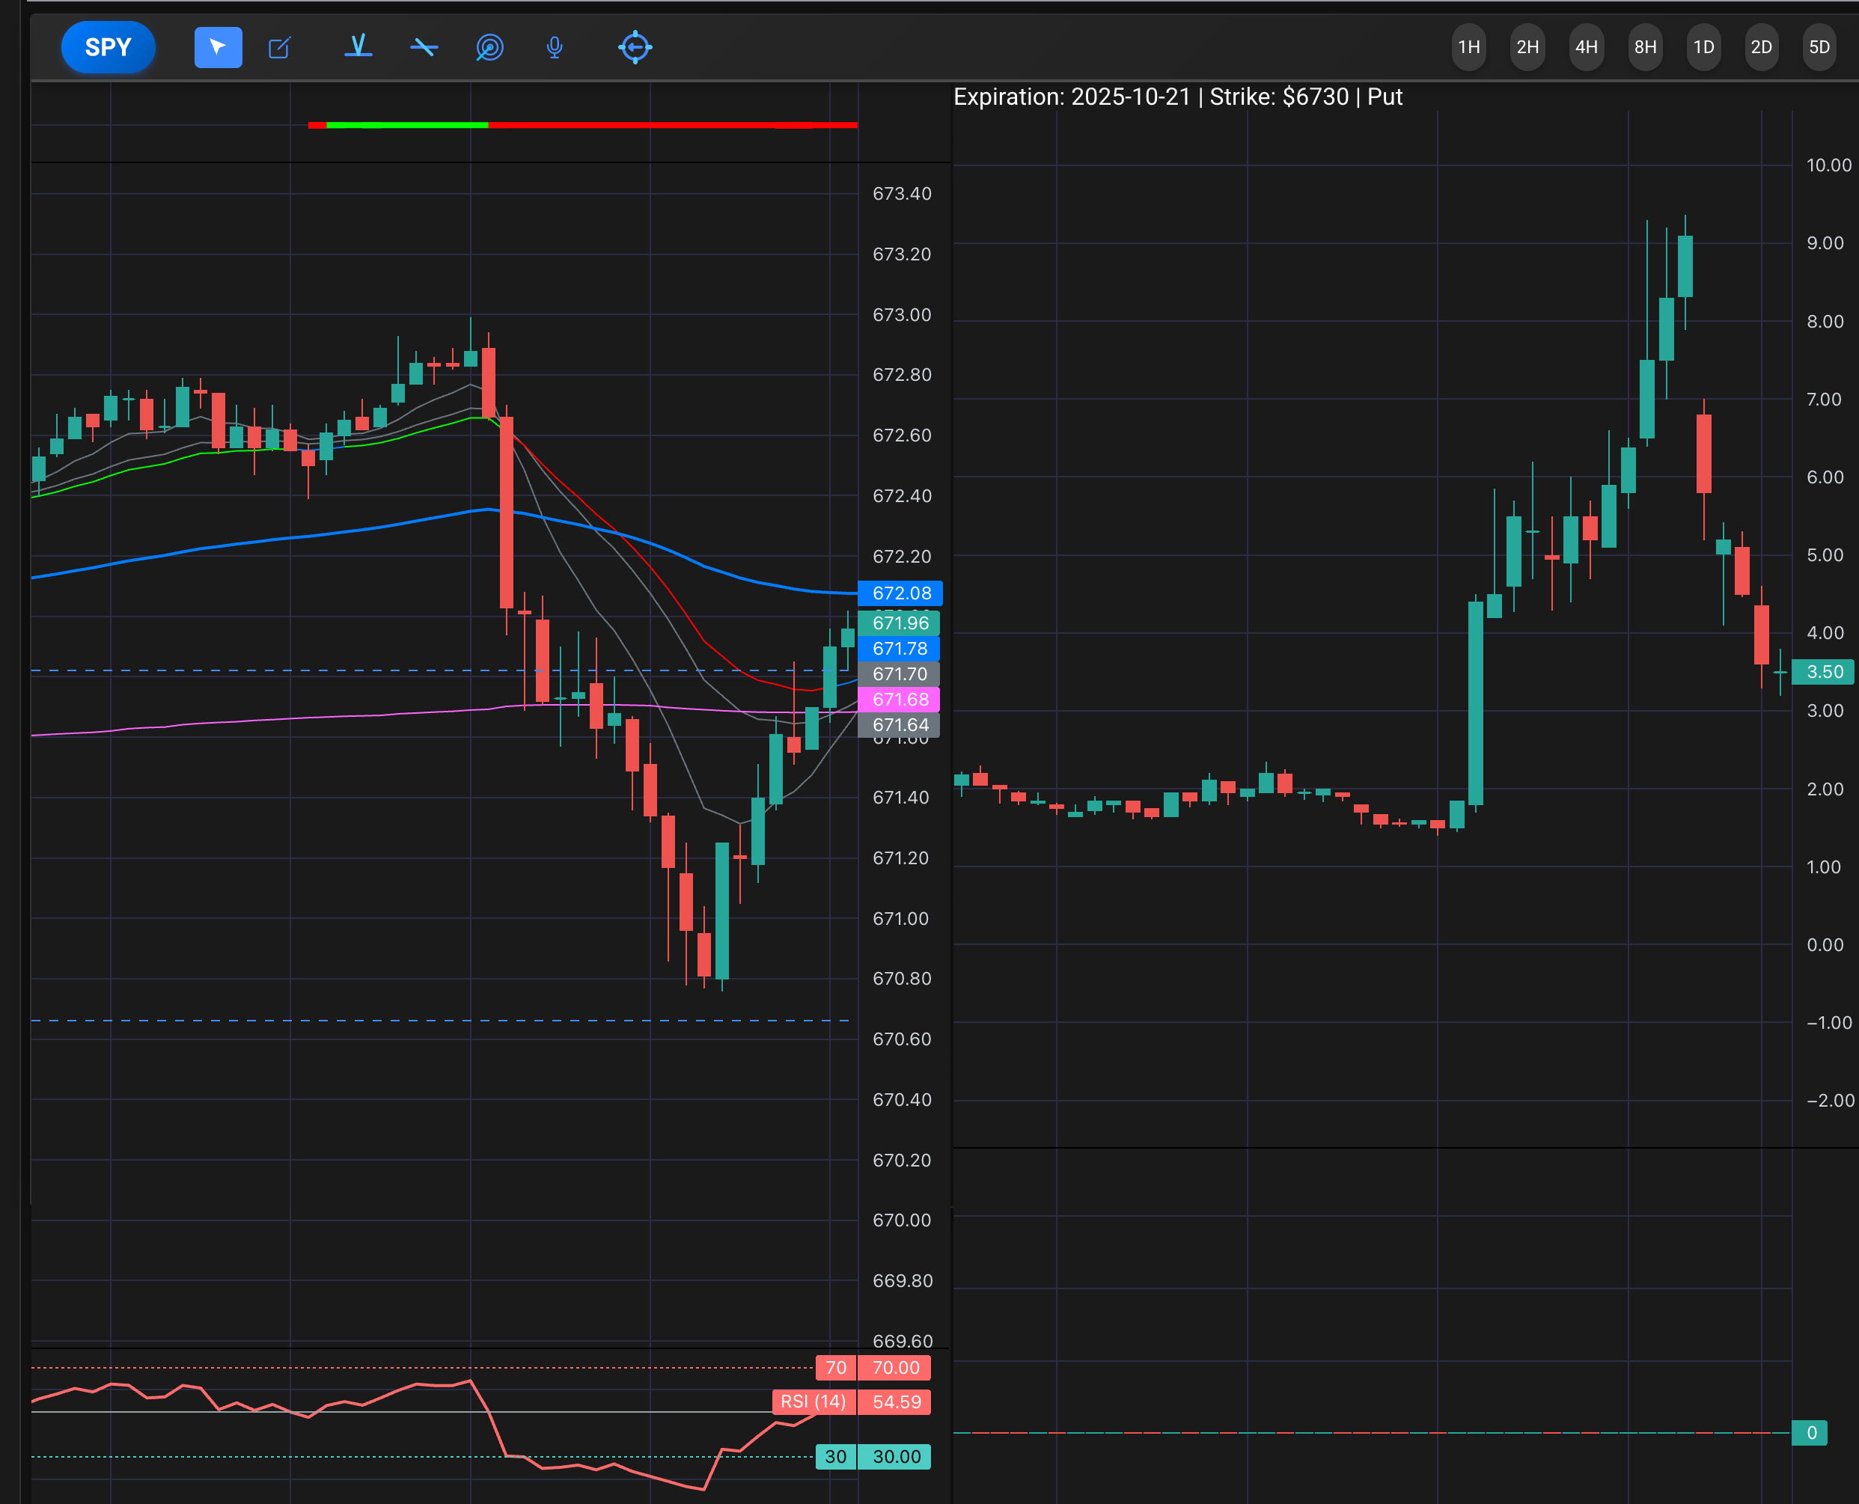Click the 672.08 blue price label
The image size is (1859, 1504).
point(900,593)
